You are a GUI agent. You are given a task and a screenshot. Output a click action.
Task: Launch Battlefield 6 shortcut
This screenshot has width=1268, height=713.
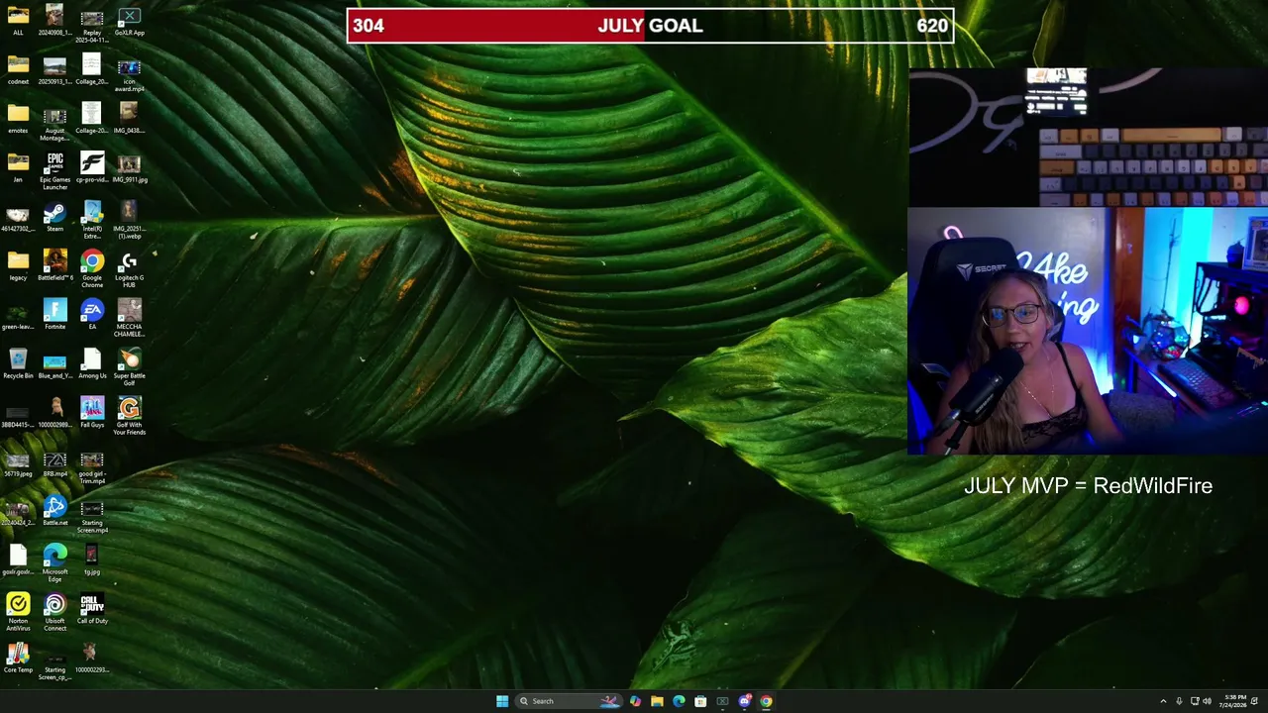click(54, 265)
